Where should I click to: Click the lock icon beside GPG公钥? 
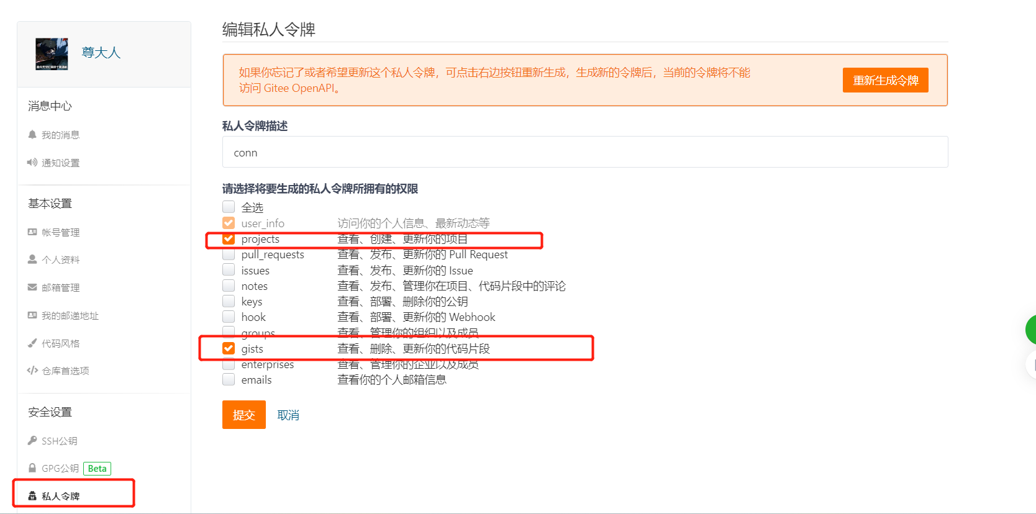32,468
